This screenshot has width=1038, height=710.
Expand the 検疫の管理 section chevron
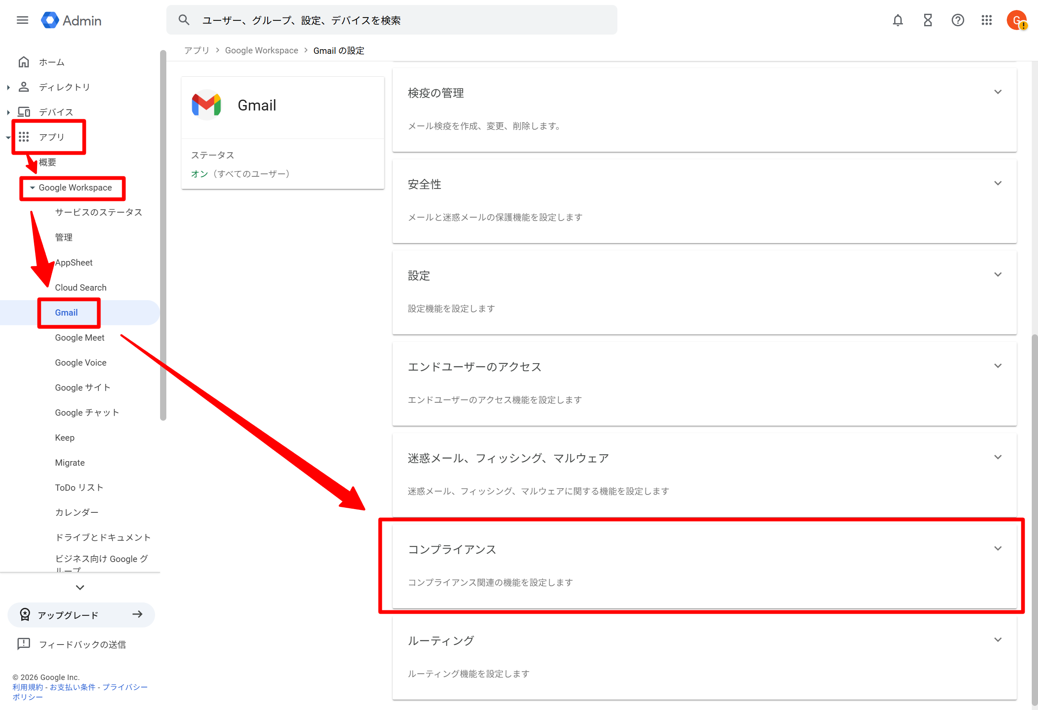coord(998,92)
